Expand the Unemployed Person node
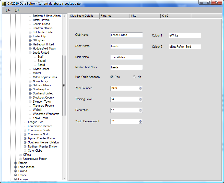The image size is (224, 183). click(20, 159)
